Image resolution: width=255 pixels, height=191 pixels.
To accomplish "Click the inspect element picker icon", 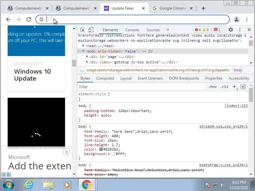I will pos(83,30).
